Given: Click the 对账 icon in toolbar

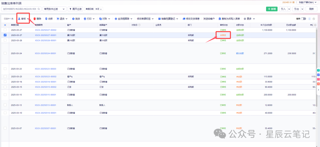Looking at the screenshot, I should pyautogui.click(x=100, y=19).
